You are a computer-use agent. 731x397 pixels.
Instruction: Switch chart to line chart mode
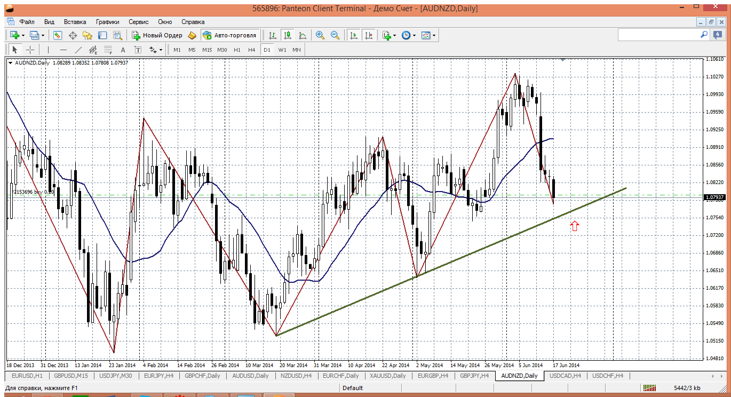pyautogui.click(x=303, y=35)
